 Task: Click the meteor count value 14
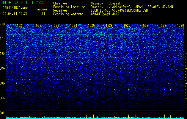point(43,14)
